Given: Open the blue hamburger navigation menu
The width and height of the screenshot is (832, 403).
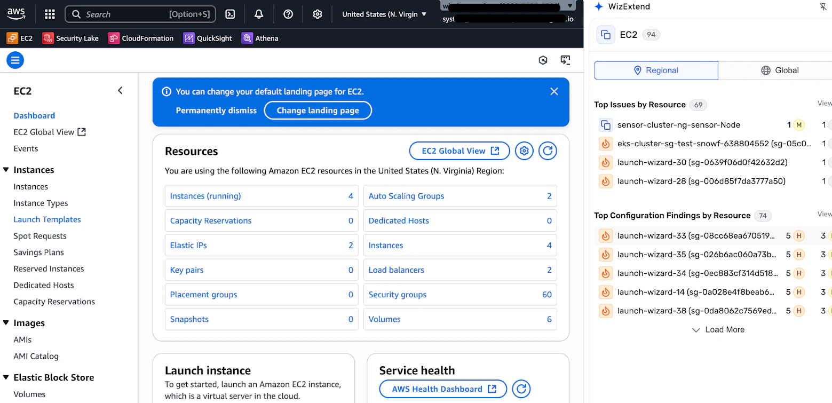Looking at the screenshot, I should click(15, 60).
